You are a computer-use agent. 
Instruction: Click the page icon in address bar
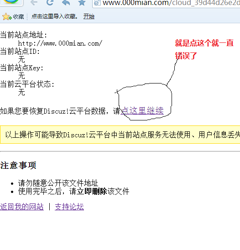pos(97,3)
